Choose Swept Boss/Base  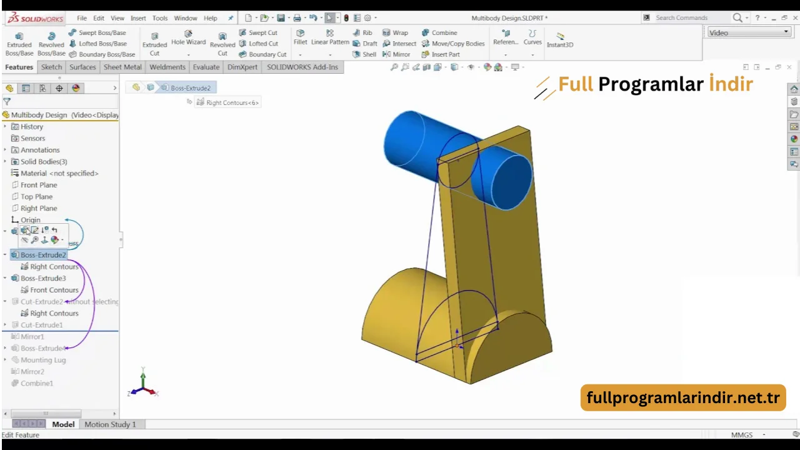tap(97, 32)
